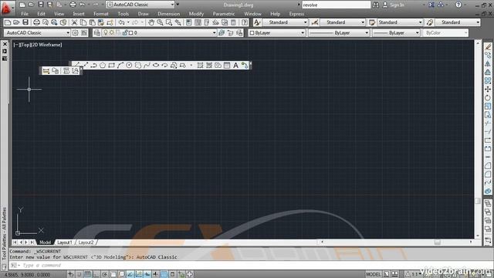This screenshot has height=278, width=494.
Task: Select the Circle draw tool
Action: click(x=129, y=65)
